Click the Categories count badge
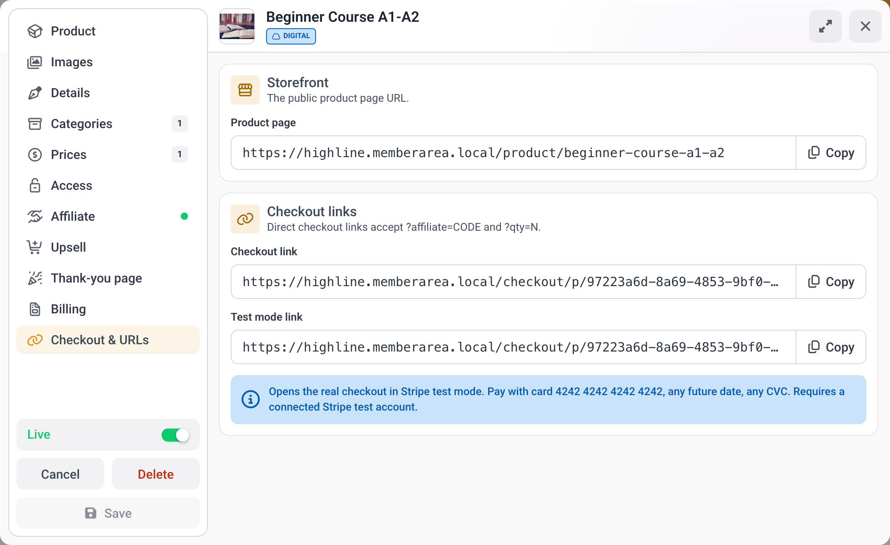Viewport: 890px width, 545px height. pyautogui.click(x=180, y=124)
